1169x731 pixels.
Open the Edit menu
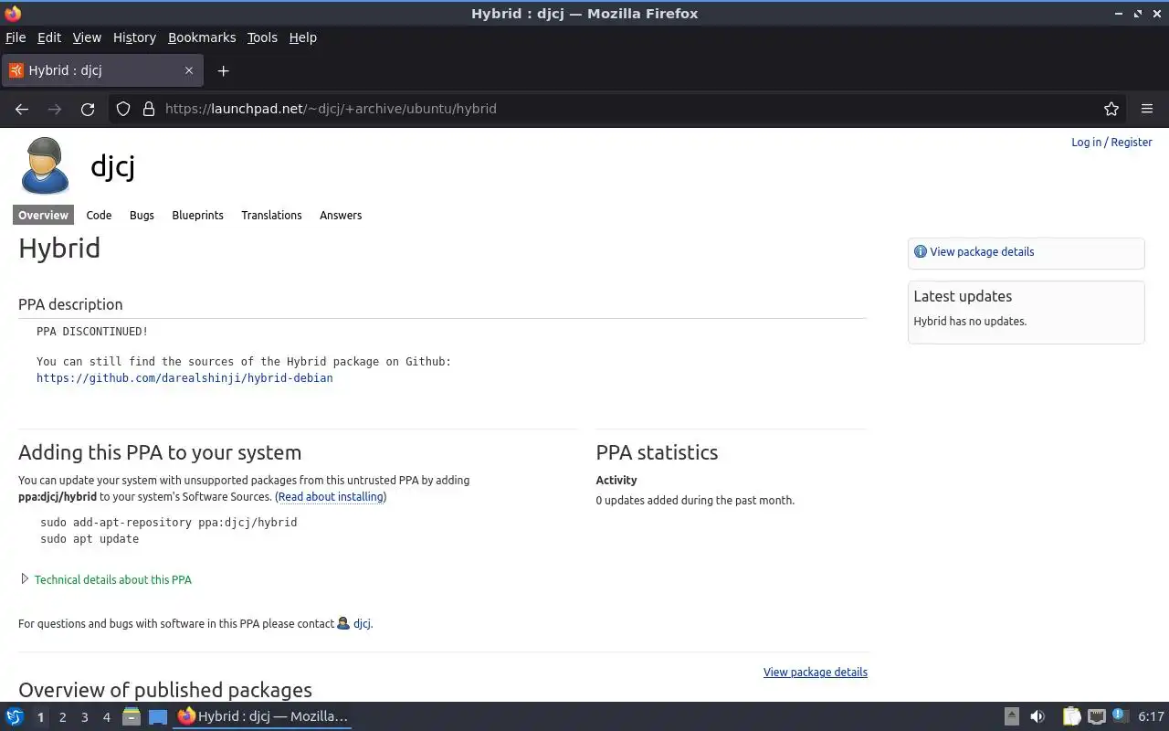49,37
